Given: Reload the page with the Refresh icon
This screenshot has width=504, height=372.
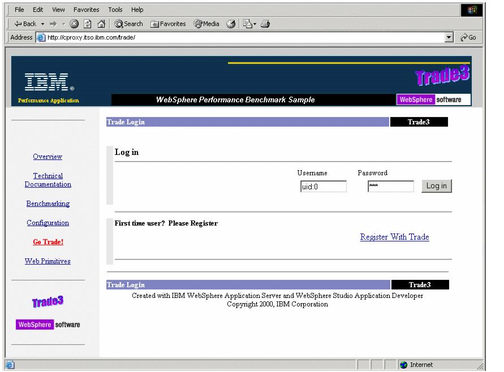Looking at the screenshot, I should (x=88, y=24).
